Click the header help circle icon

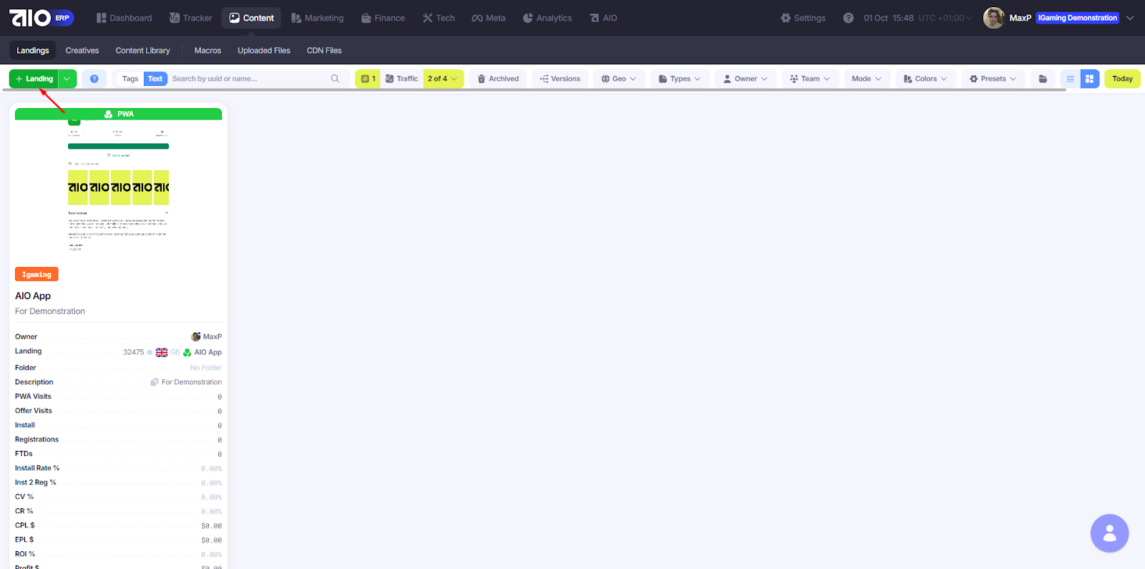click(x=848, y=18)
